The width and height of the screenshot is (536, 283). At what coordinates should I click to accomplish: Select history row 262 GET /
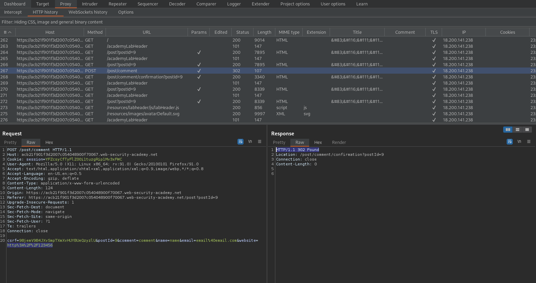pyautogui.click(x=268, y=40)
